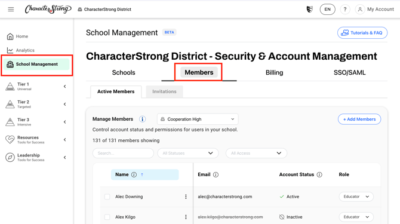Click the district building icon in header
Screen dimensions: 400x224
click(80, 10)
